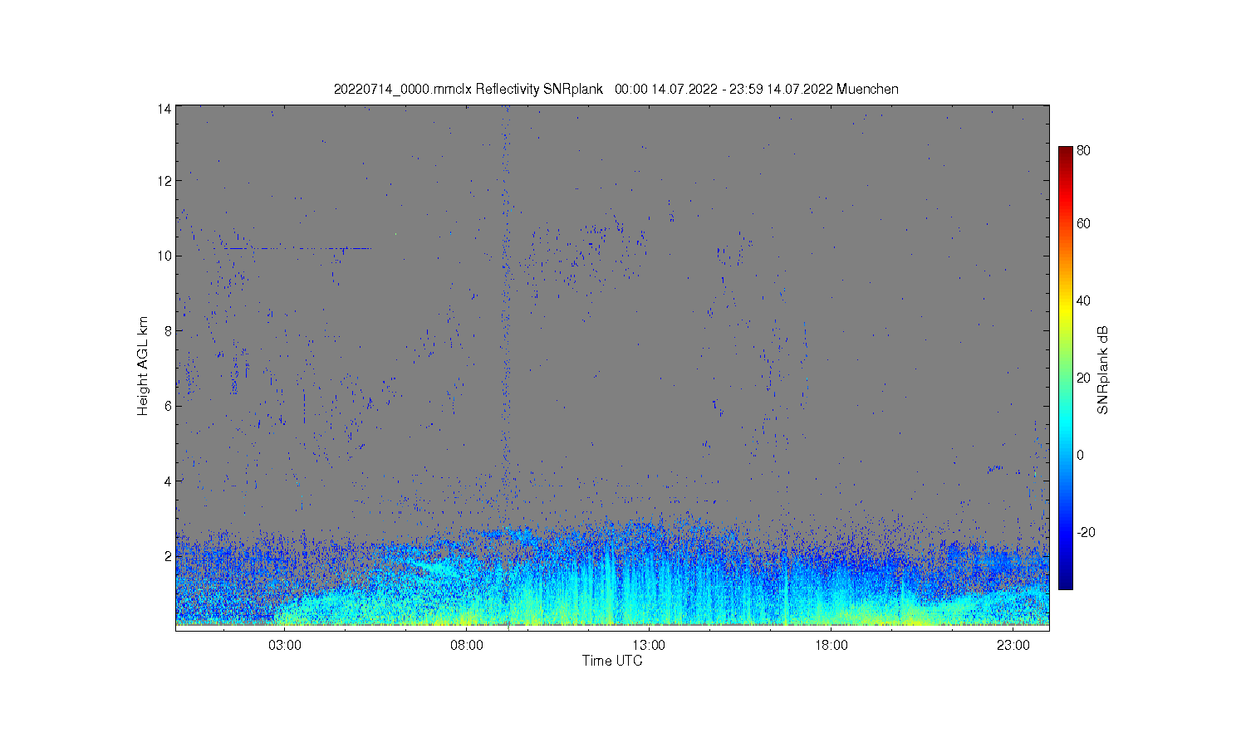
Task: Click the 18:00 time tick label
Action: tap(831, 645)
